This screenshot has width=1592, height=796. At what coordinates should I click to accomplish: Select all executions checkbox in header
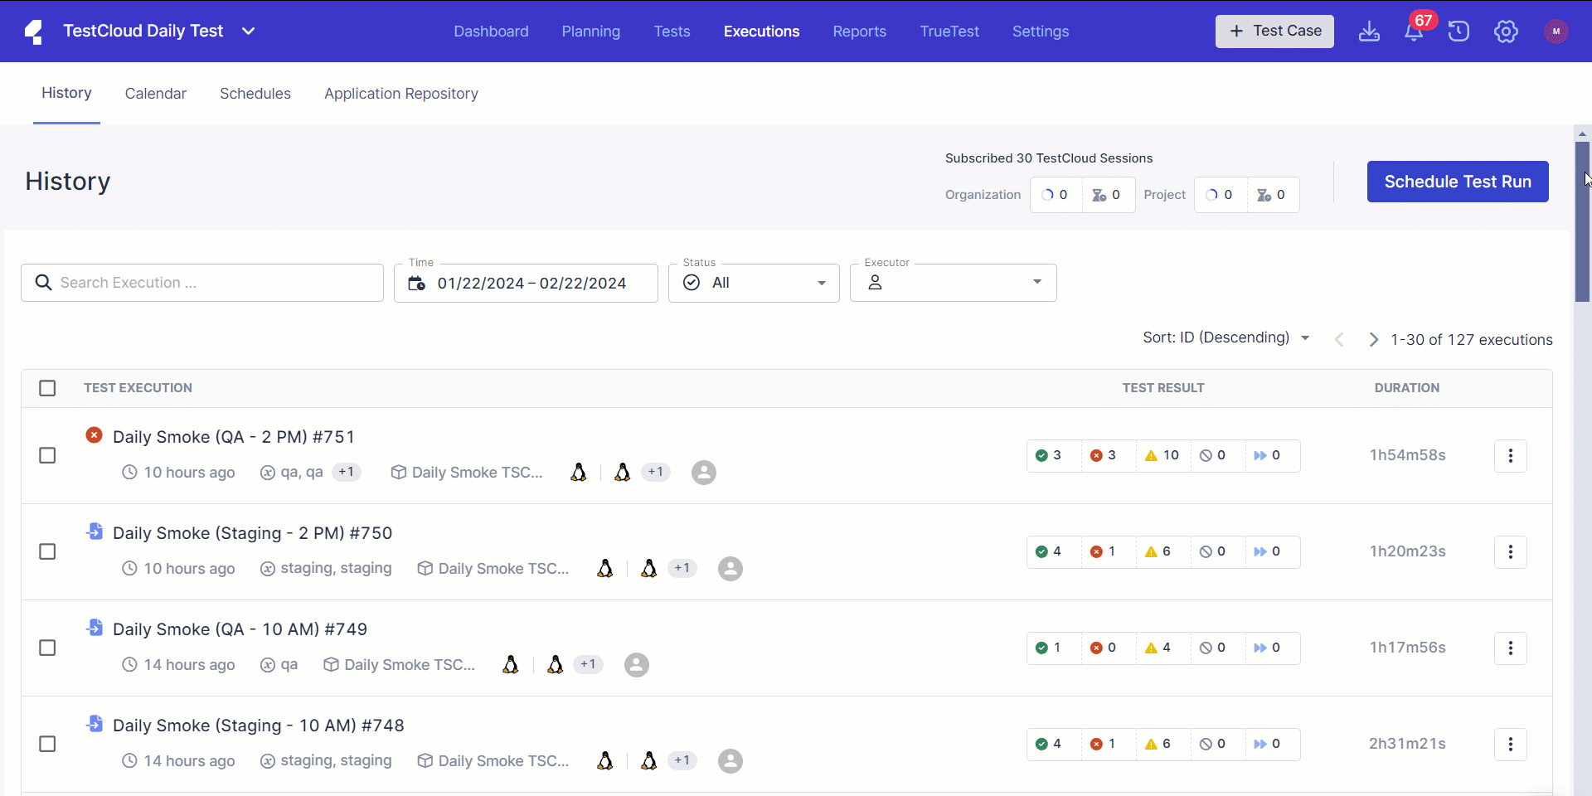tap(47, 388)
